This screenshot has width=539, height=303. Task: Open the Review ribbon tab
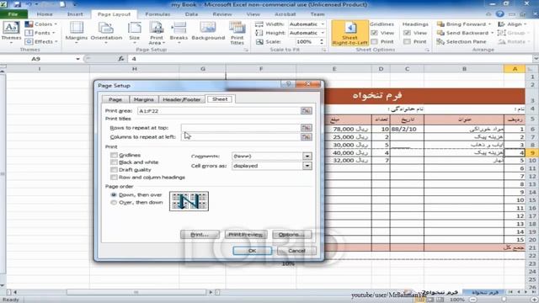point(222,14)
